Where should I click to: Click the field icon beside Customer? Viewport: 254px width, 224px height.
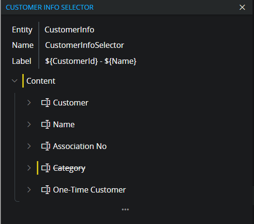pyautogui.click(x=46, y=103)
